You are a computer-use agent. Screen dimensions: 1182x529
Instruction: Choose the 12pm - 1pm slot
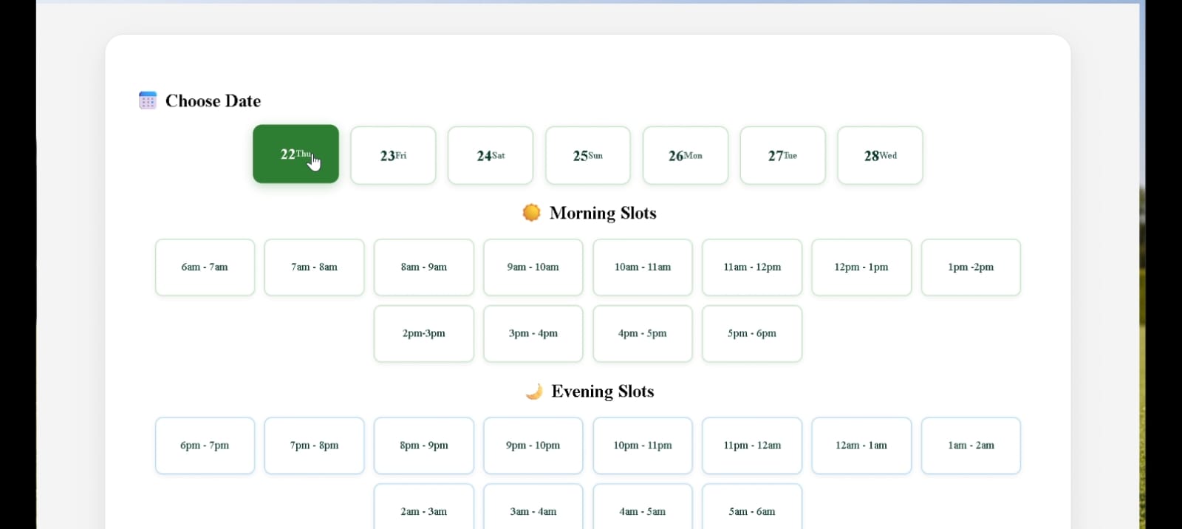pyautogui.click(x=861, y=267)
